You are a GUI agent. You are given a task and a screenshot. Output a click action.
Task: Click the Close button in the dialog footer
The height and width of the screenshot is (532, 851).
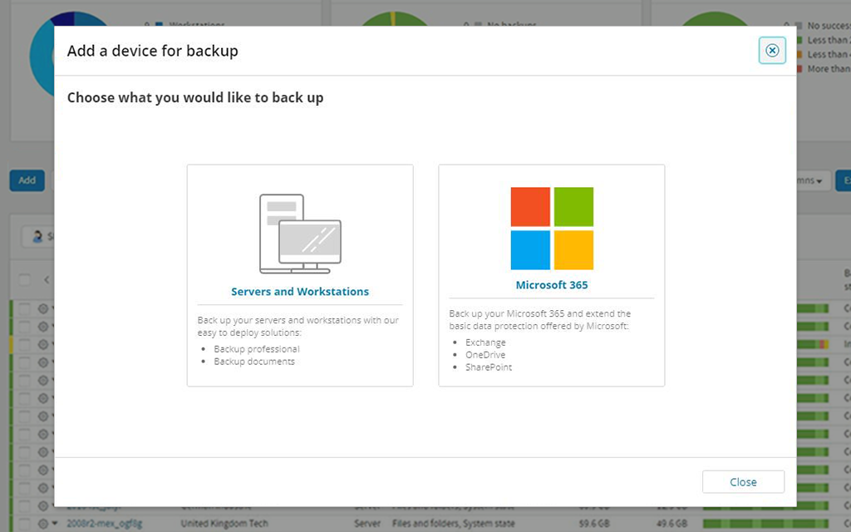[x=743, y=482]
